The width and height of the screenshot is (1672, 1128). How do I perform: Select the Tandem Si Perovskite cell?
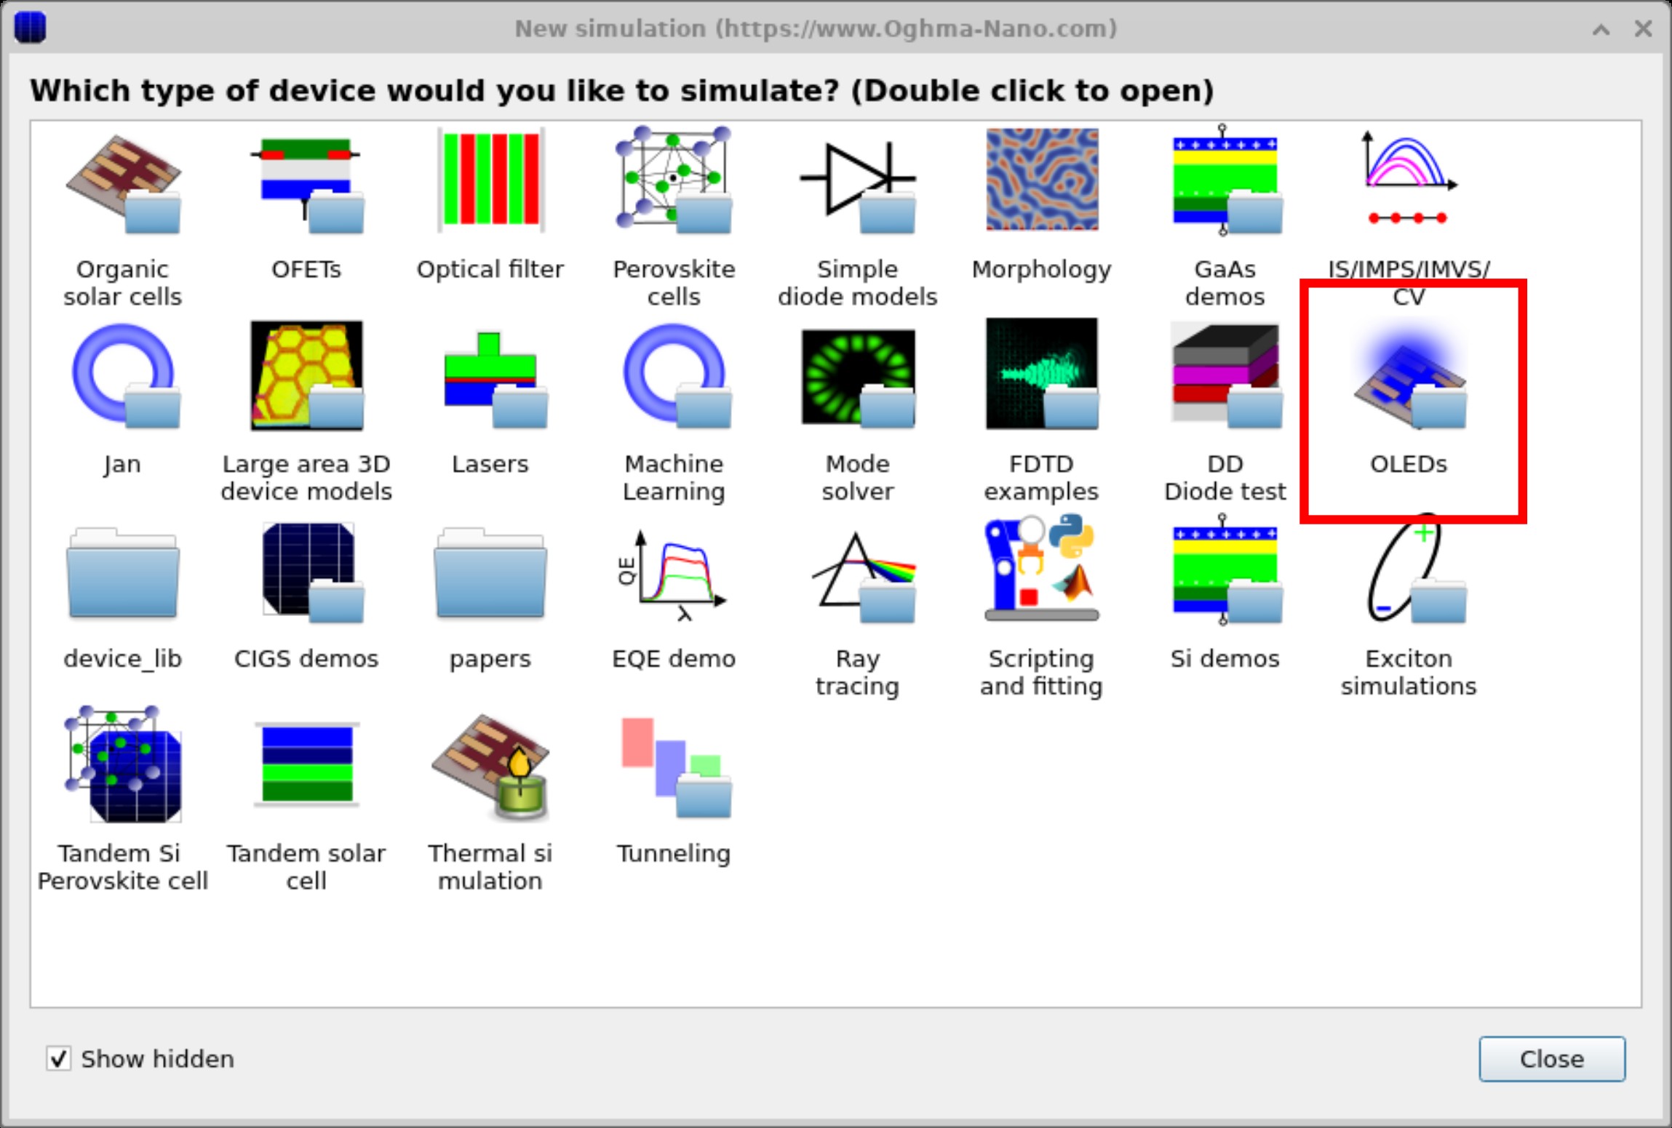point(122,771)
